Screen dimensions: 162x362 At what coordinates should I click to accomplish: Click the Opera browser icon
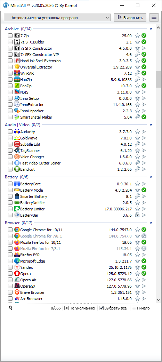(x=17, y=273)
